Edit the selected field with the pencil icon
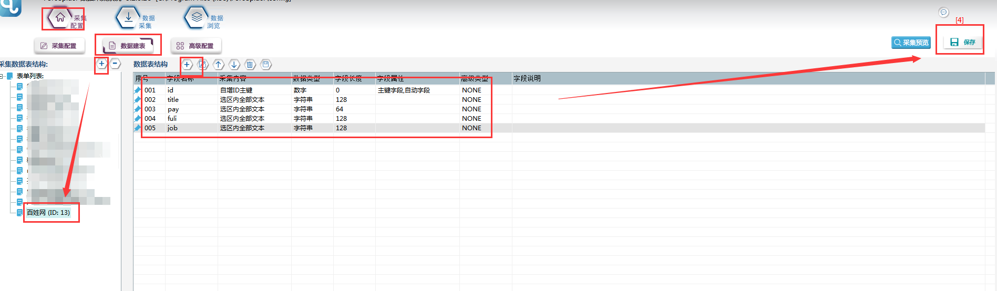The image size is (997, 291). [202, 65]
